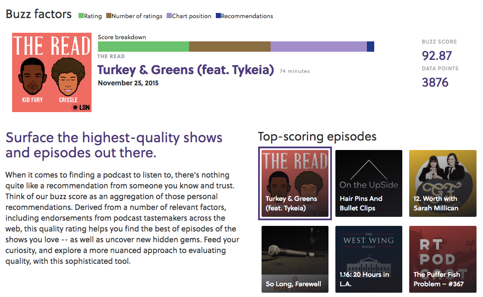Click the green Rating segment of score bar
The width and height of the screenshot is (483, 297).
tap(144, 47)
